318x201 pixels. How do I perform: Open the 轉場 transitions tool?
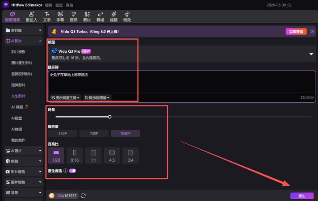[x=100, y=17]
